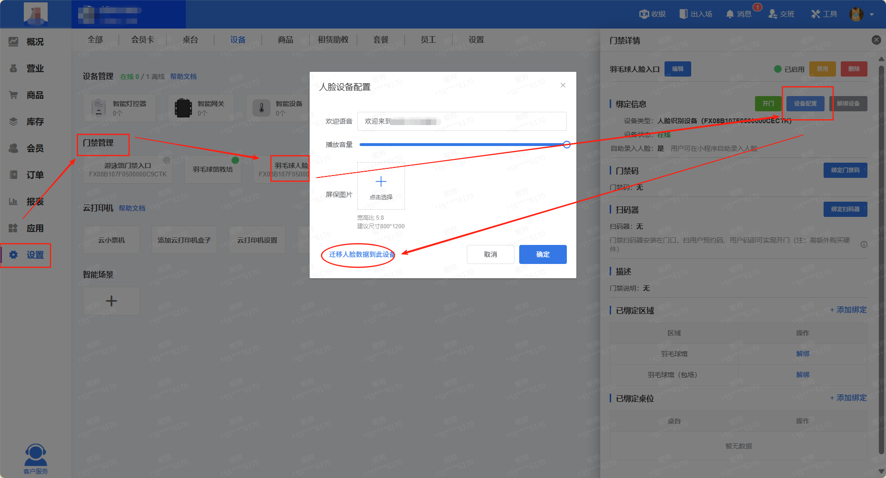Expand the account dropdown arrow
Screen dimensions: 886x478
872,15
